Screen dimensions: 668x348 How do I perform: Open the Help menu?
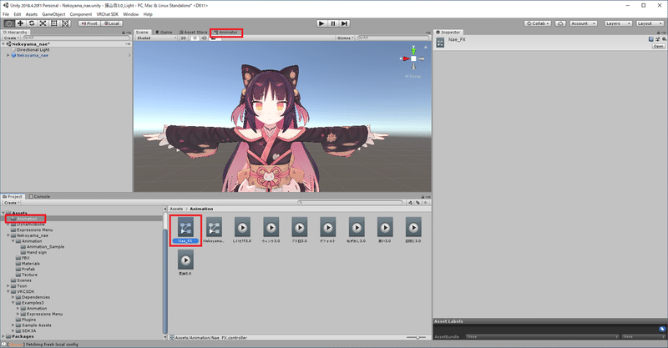[x=148, y=14]
